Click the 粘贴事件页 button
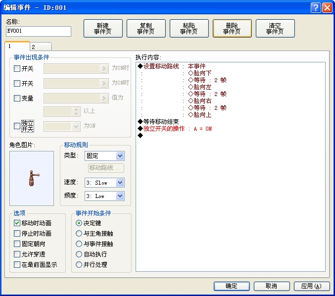The height and width of the screenshot is (296, 335). pyautogui.click(x=189, y=28)
